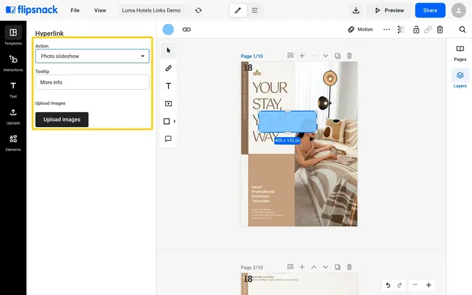Add a page after Page 1/10

[x=302, y=56]
